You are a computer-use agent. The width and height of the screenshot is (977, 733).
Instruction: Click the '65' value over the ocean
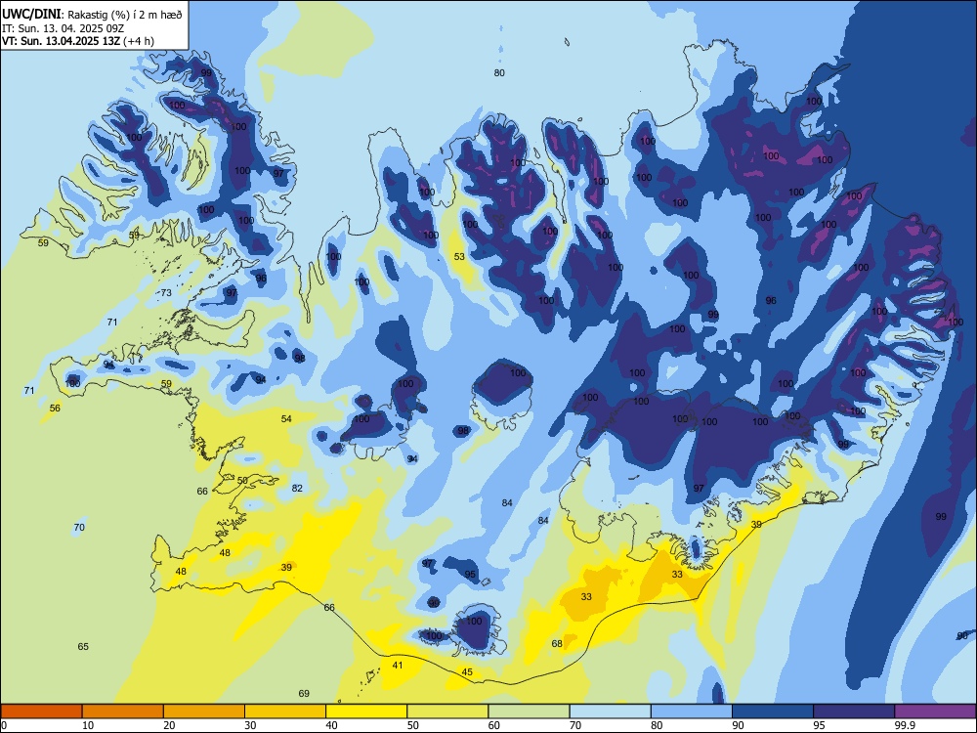83,647
